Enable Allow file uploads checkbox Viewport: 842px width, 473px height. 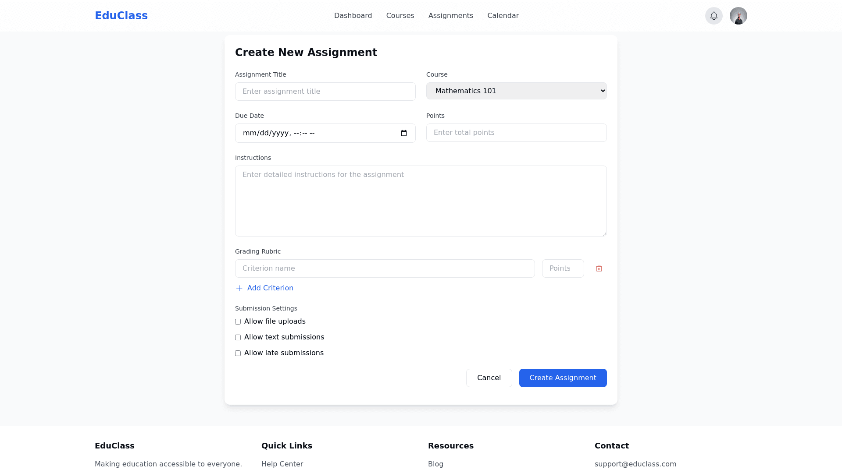click(238, 322)
